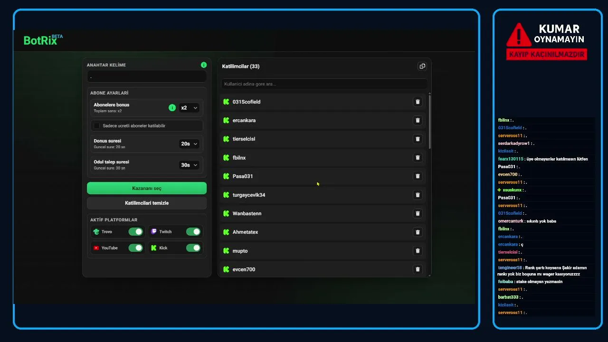Open Odul talep suresi 30s dropdown

189,165
